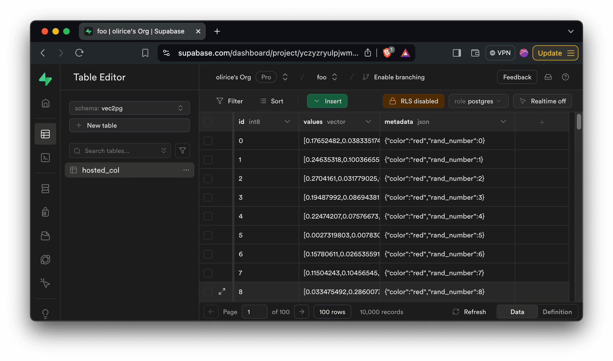Expand row 8 with the arrows icon
This screenshot has height=361, width=613.
(222, 291)
